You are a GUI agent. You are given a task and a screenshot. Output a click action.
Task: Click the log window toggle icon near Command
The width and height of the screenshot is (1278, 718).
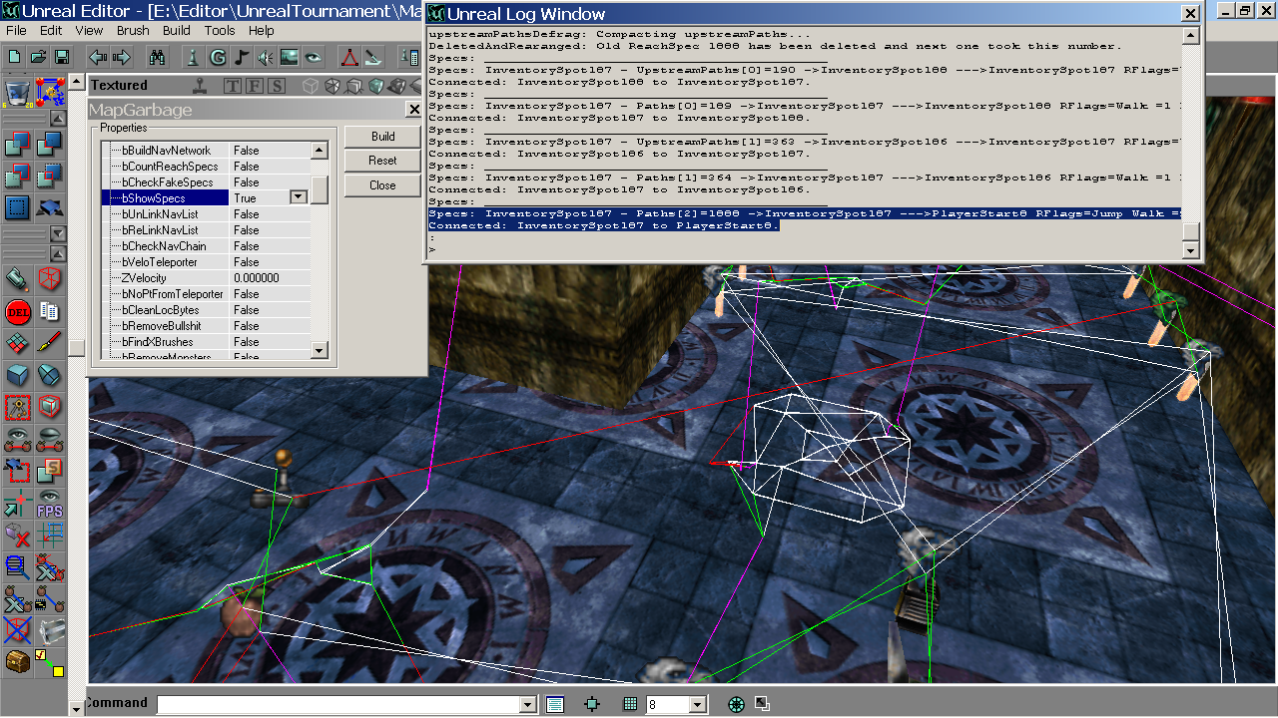(x=555, y=704)
